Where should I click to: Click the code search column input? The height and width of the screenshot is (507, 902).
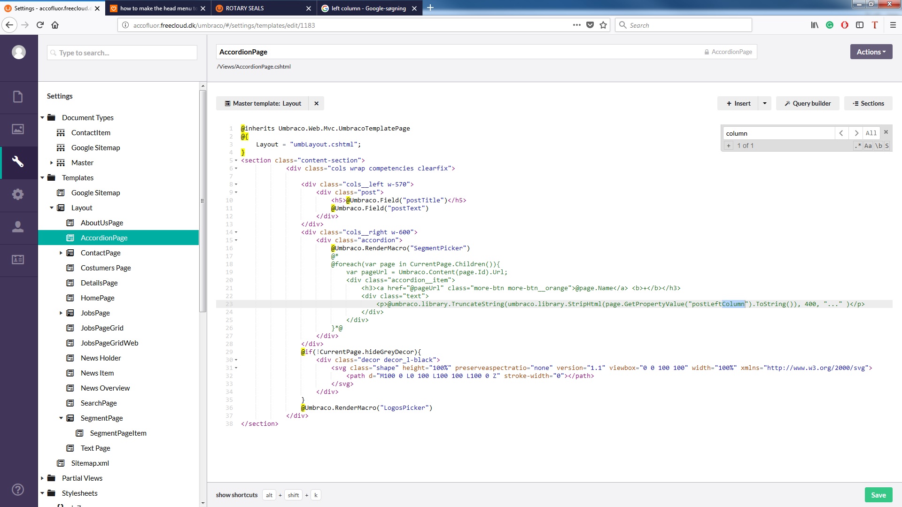click(778, 133)
